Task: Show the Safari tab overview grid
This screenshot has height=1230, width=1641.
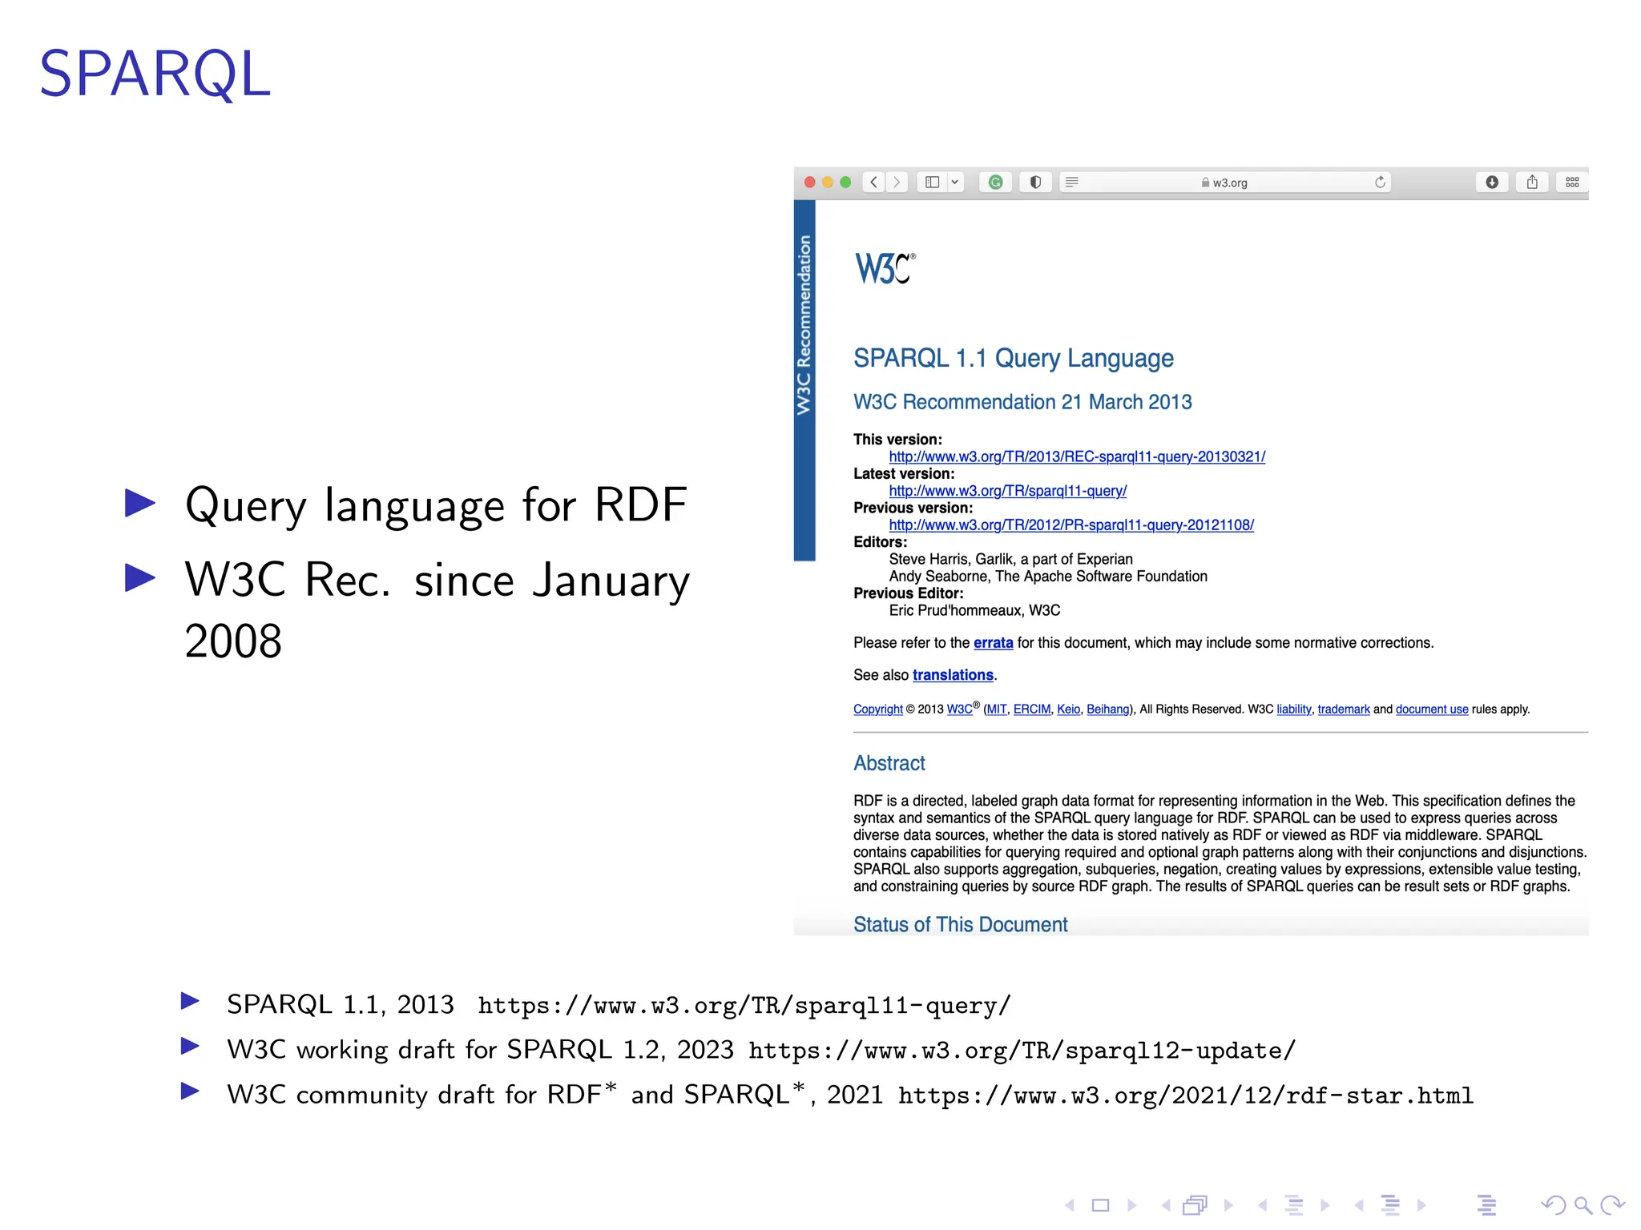Action: click(1572, 183)
